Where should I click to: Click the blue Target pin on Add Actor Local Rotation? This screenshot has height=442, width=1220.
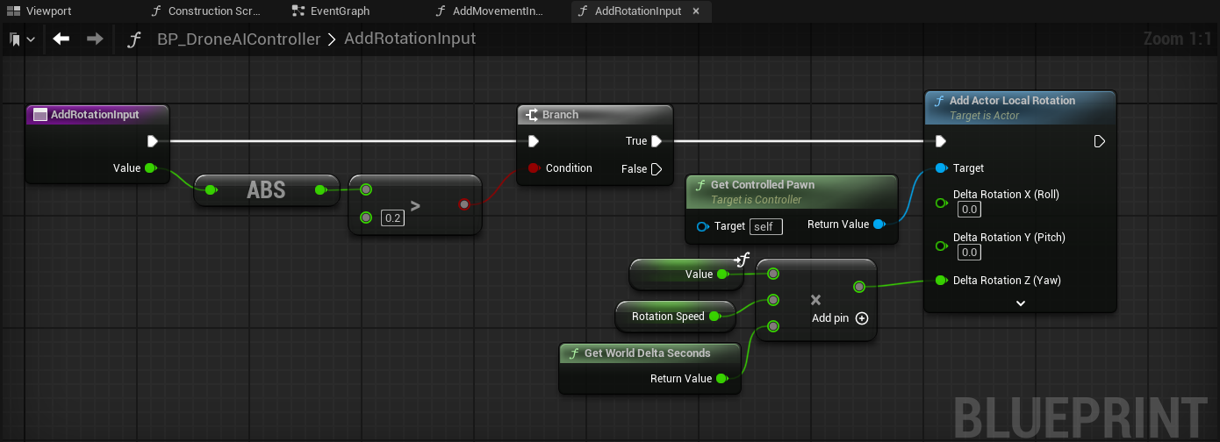941,168
